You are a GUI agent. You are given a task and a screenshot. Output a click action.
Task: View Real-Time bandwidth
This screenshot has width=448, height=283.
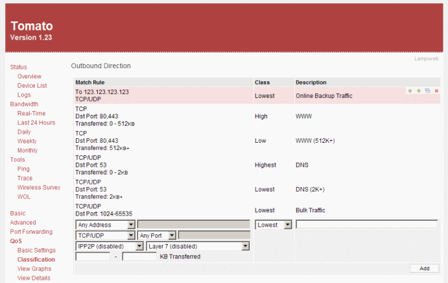(x=31, y=114)
